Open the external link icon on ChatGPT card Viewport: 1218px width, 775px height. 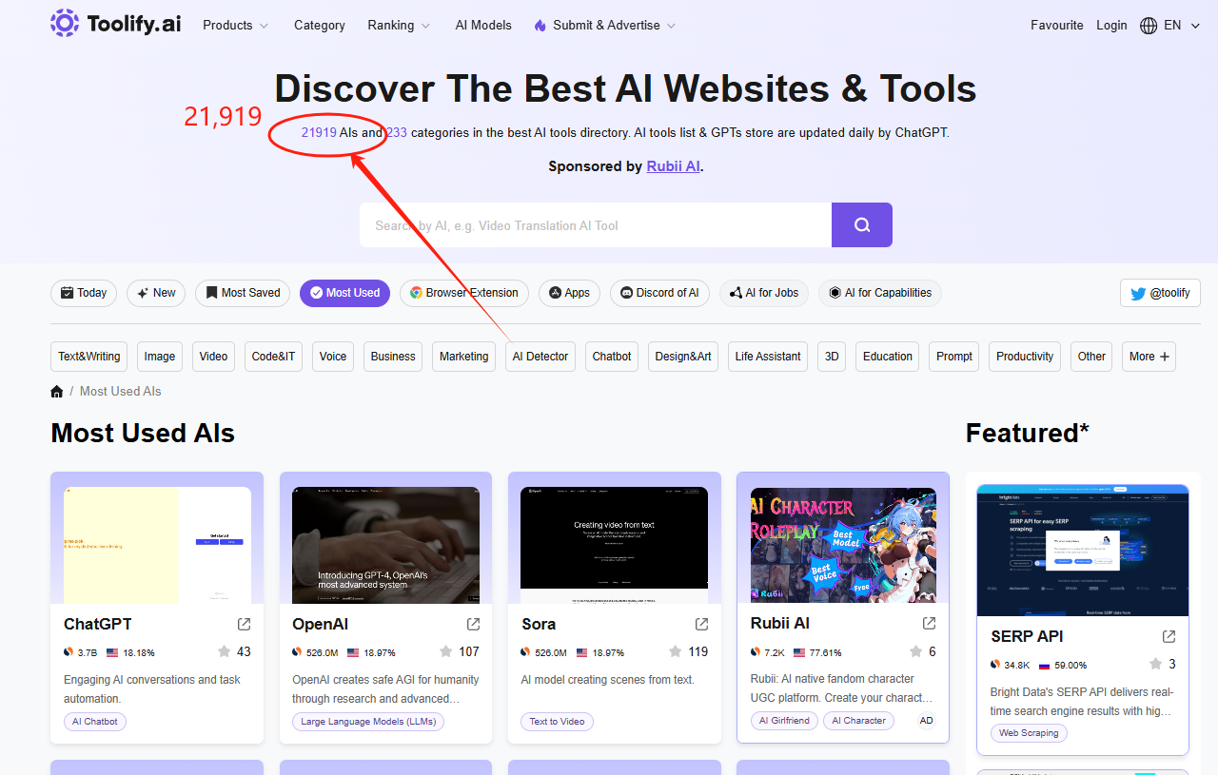click(245, 624)
